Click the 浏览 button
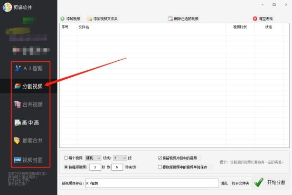The height and width of the screenshot is (195, 292). tap(224, 183)
